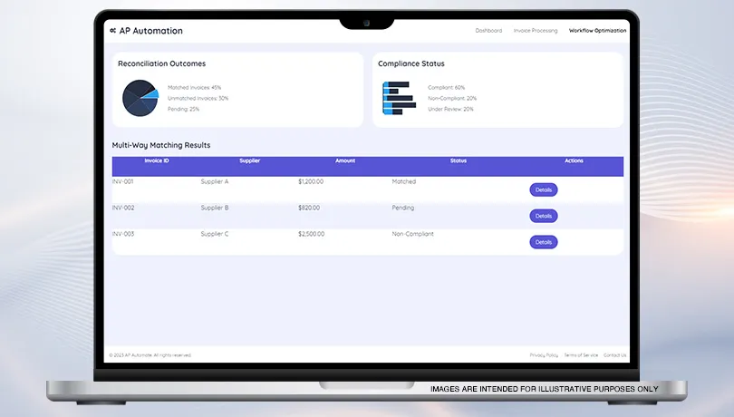This screenshot has width=734, height=417.
Task: Click the Terms of Service link
Action: tap(581, 355)
